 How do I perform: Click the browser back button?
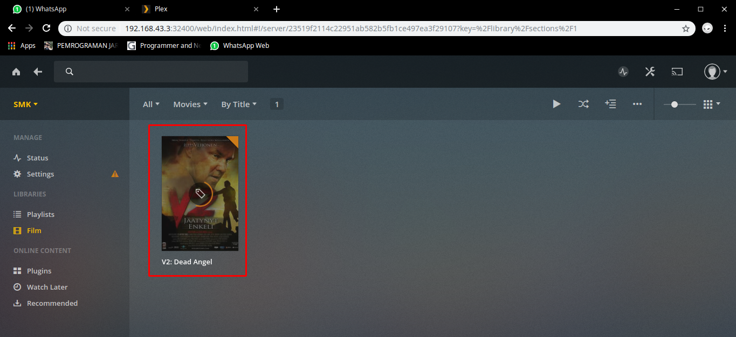point(12,29)
